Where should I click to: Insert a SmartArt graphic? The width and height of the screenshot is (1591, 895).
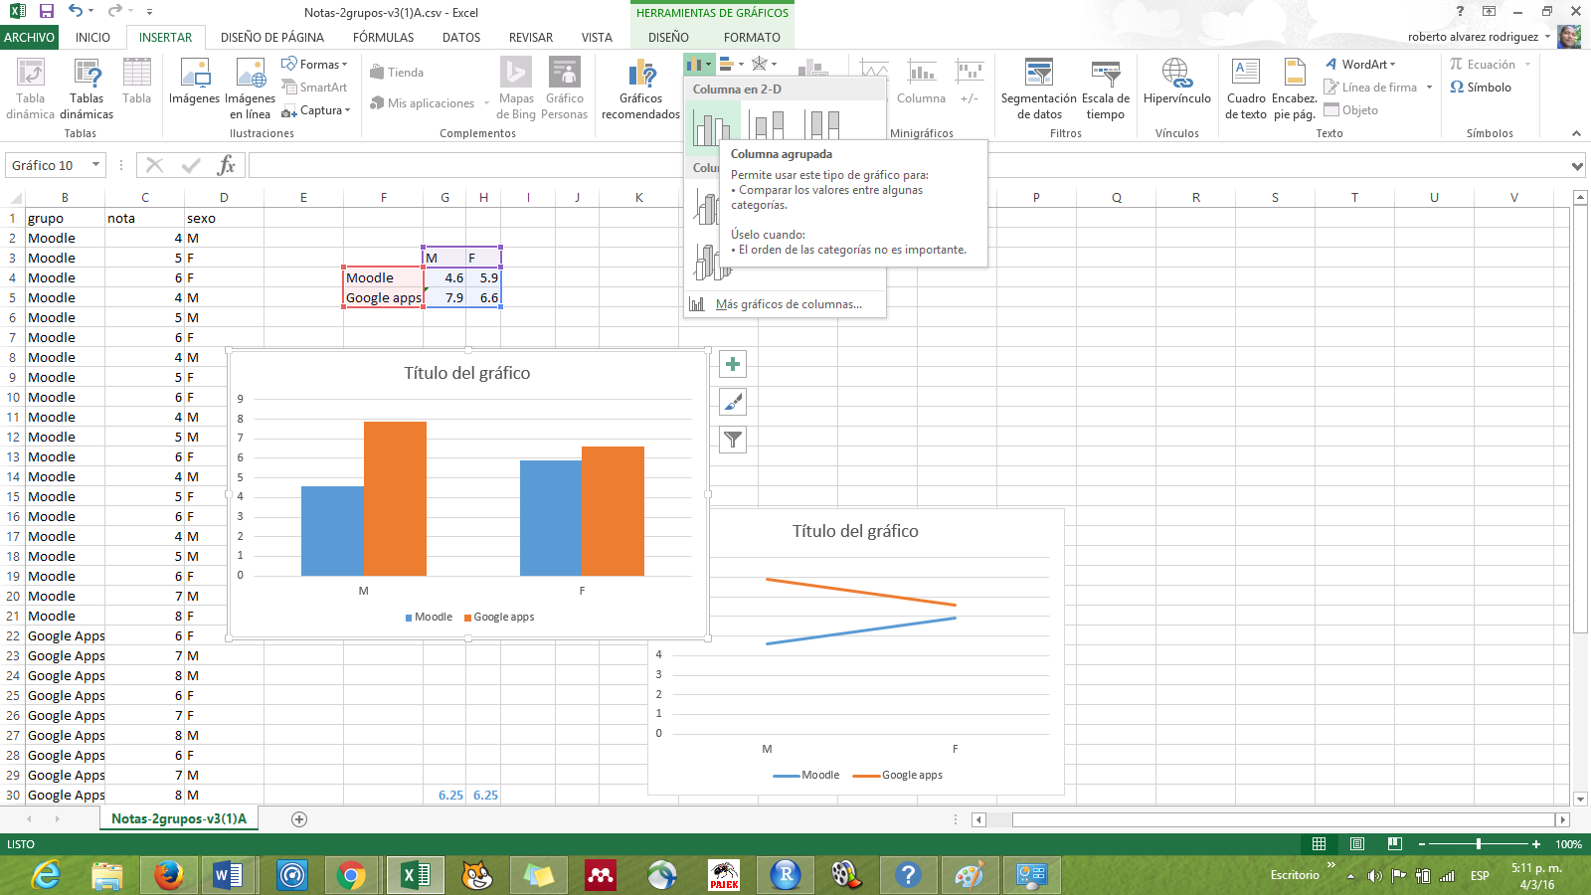(314, 88)
